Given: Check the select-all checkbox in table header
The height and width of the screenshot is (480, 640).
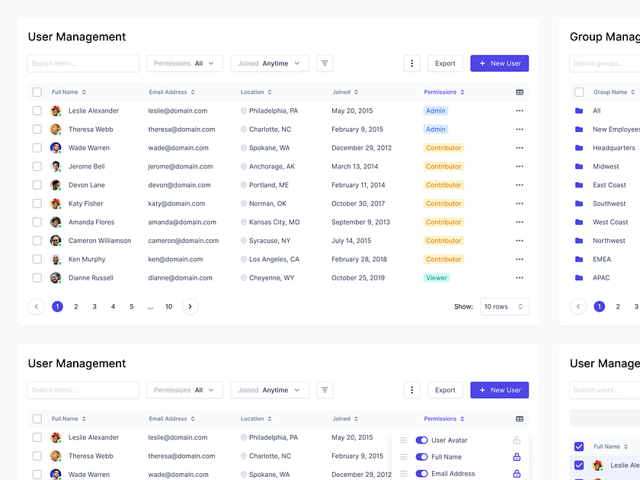Looking at the screenshot, I should pyautogui.click(x=37, y=91).
